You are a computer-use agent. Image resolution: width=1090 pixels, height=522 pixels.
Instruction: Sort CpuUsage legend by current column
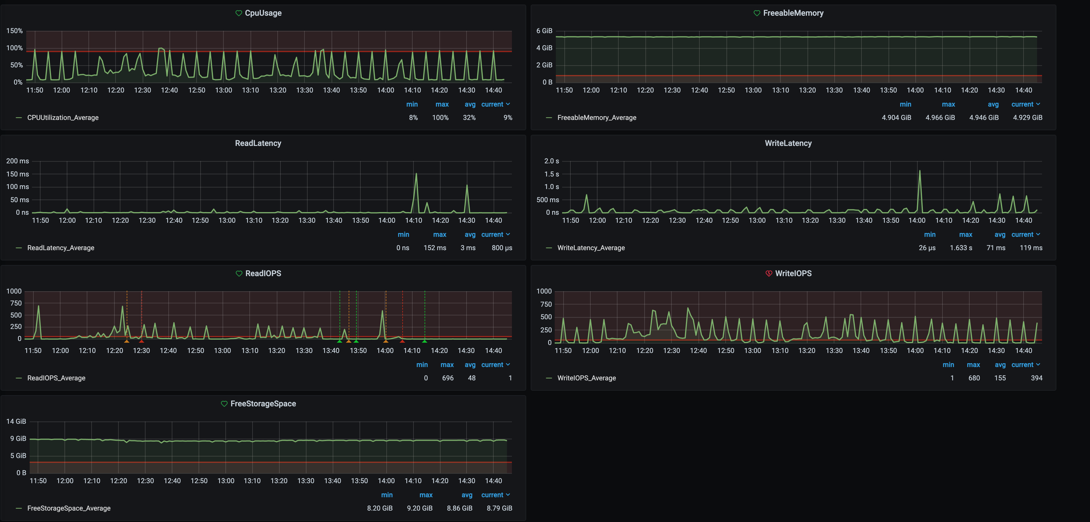[x=495, y=105]
